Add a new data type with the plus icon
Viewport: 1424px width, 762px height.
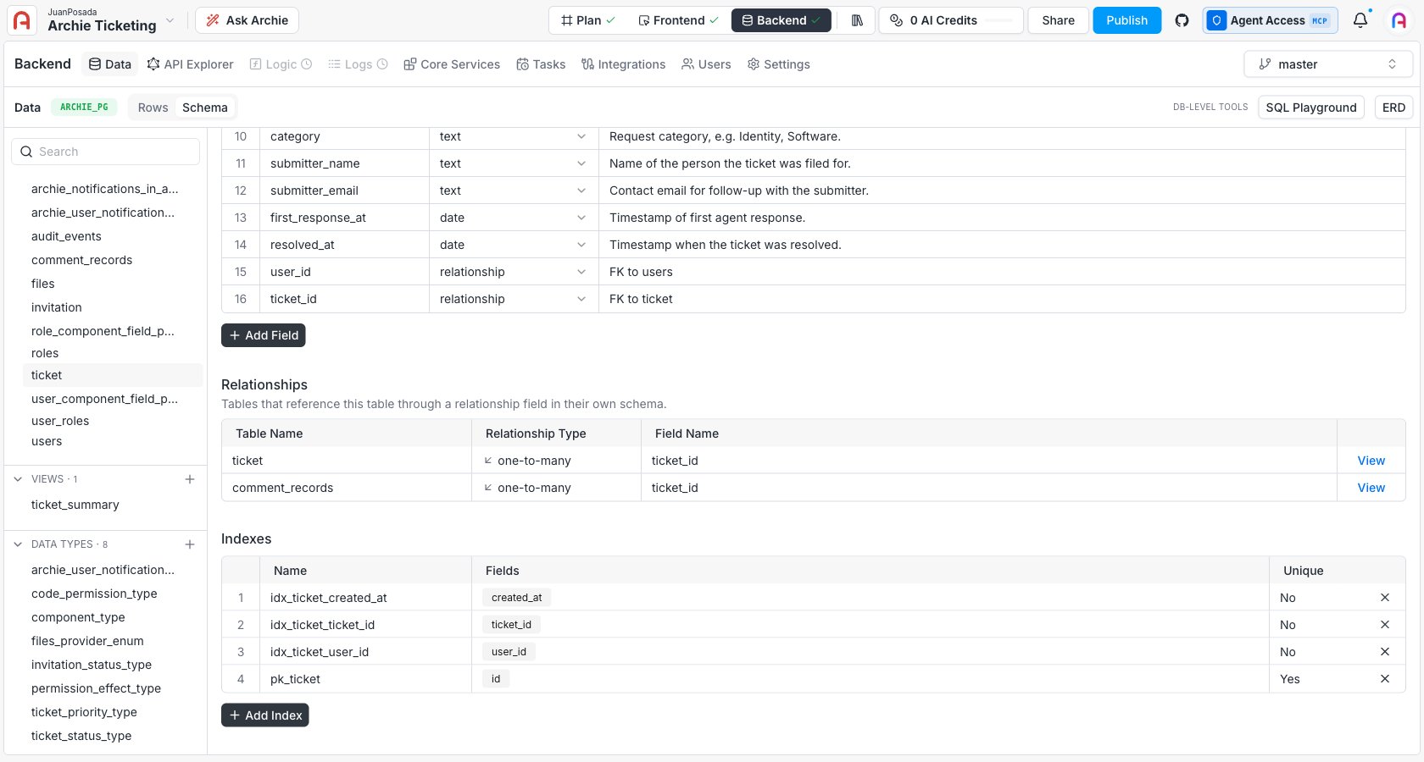click(x=190, y=544)
